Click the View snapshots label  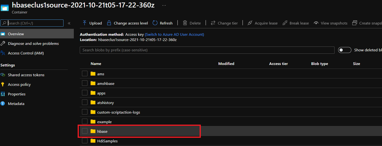click(334, 23)
